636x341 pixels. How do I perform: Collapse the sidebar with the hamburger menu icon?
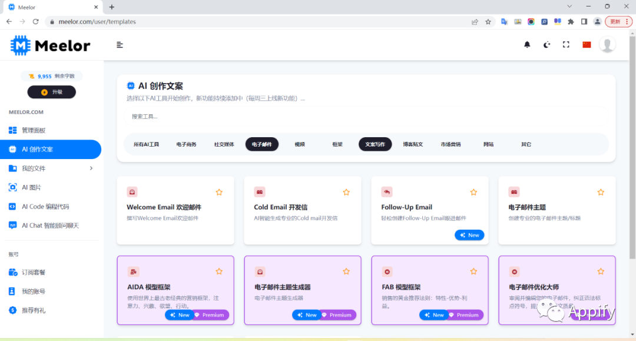pos(120,45)
